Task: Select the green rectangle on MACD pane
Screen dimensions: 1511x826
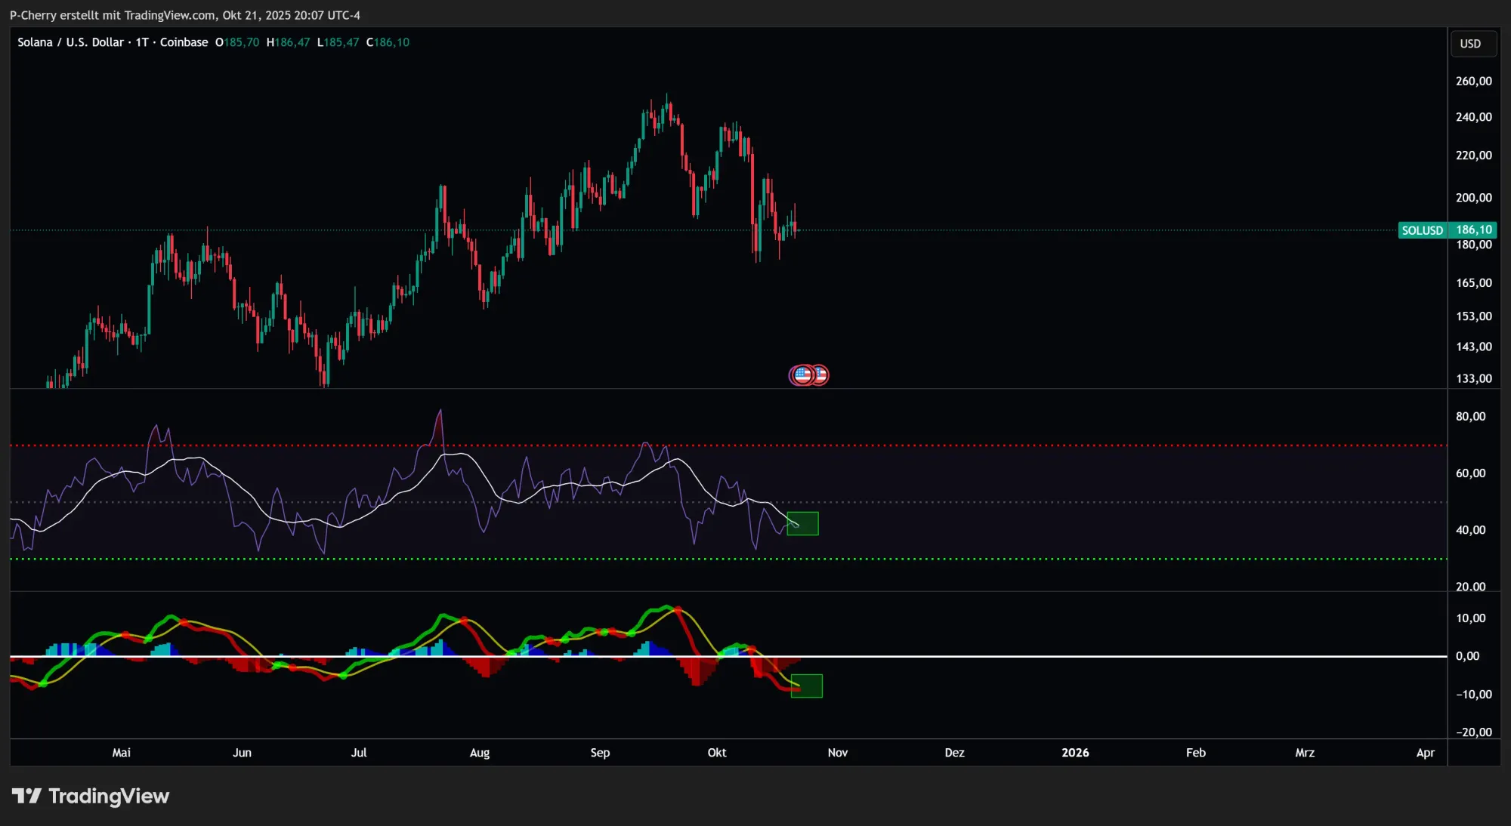Action: [x=806, y=686]
